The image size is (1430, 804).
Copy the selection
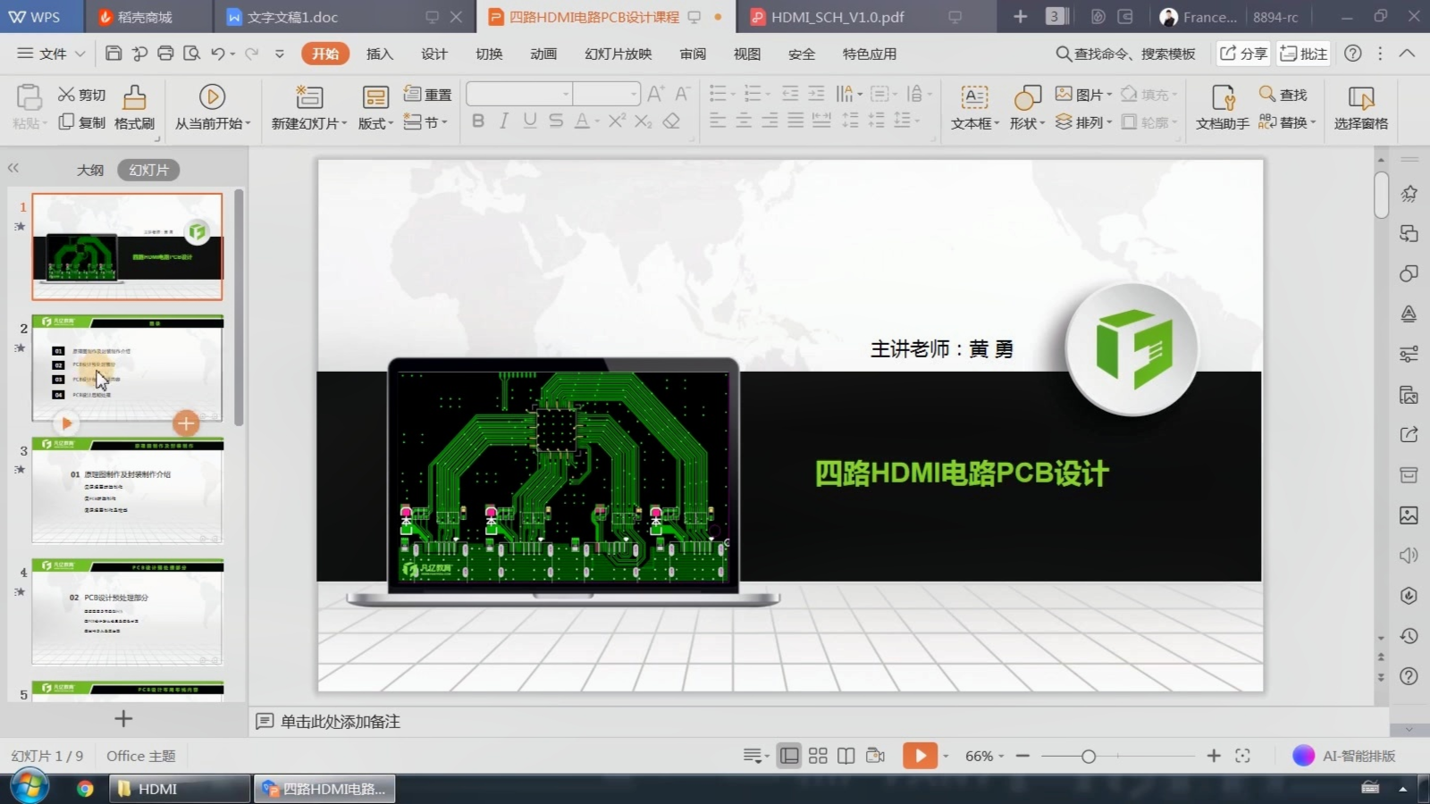81,122
